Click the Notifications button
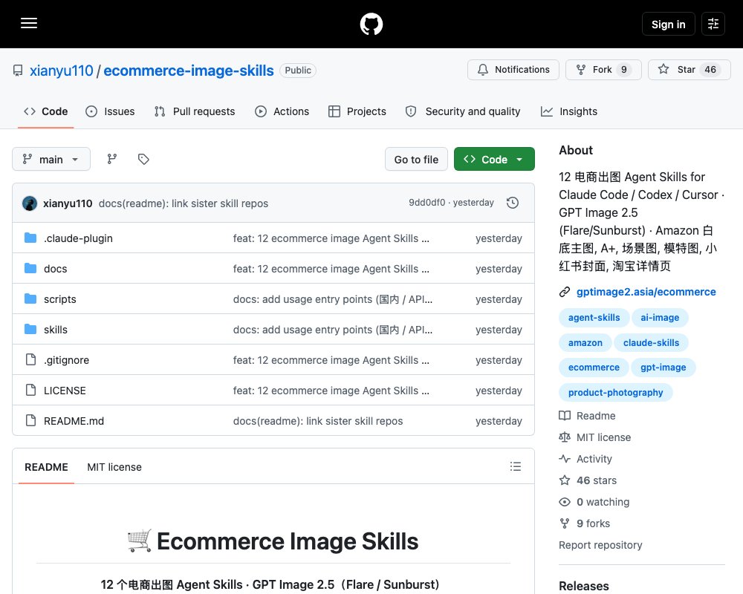The width and height of the screenshot is (743, 594). point(513,70)
